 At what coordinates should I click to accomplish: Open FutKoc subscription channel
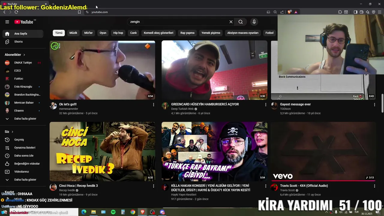23,79
